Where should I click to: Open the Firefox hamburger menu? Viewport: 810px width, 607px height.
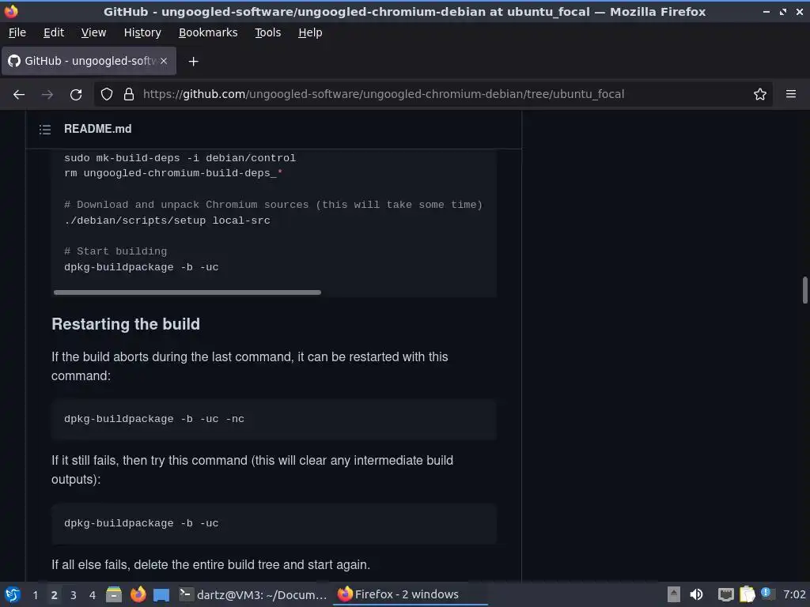[x=790, y=94]
